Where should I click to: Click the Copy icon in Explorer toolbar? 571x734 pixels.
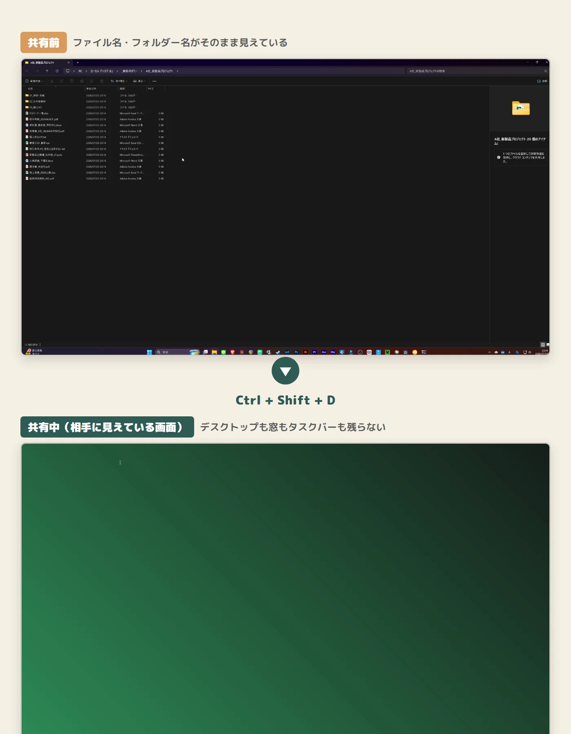click(62, 81)
